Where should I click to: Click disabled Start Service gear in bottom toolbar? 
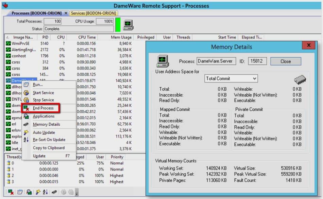point(64,192)
